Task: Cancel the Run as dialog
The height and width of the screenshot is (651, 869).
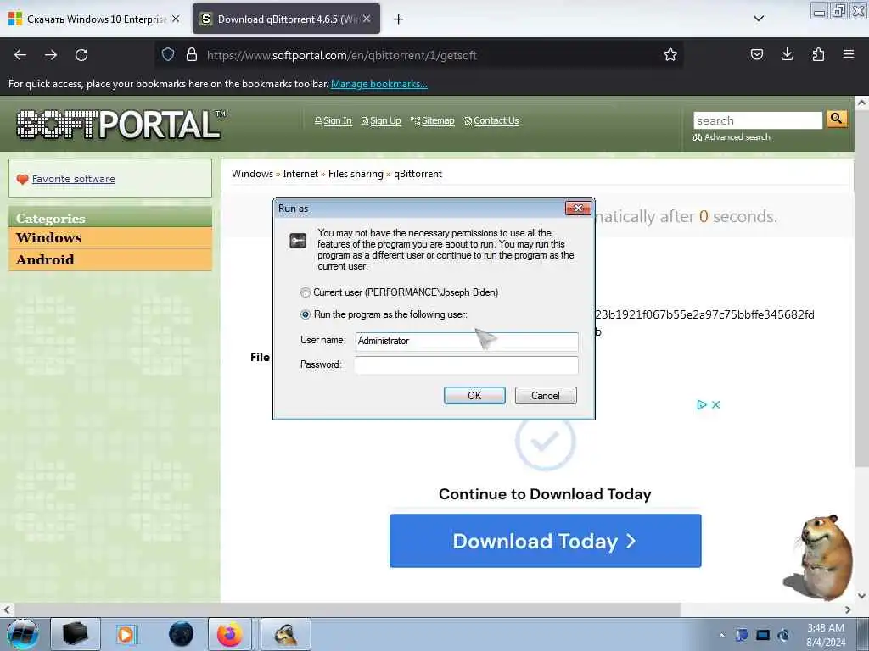Action: pos(546,395)
